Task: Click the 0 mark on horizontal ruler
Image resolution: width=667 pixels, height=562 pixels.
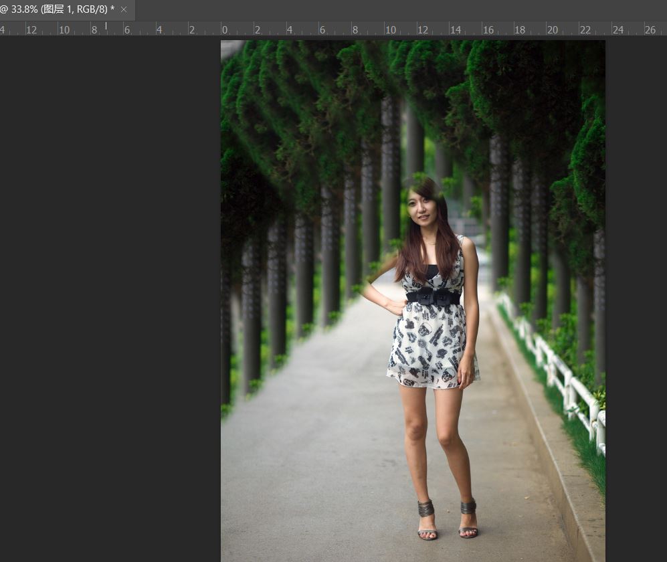Action: coord(225,29)
